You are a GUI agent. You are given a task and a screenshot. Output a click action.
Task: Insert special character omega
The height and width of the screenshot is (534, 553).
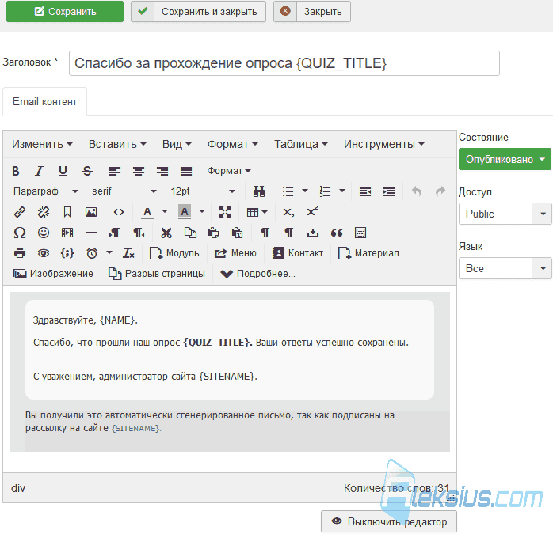(20, 233)
